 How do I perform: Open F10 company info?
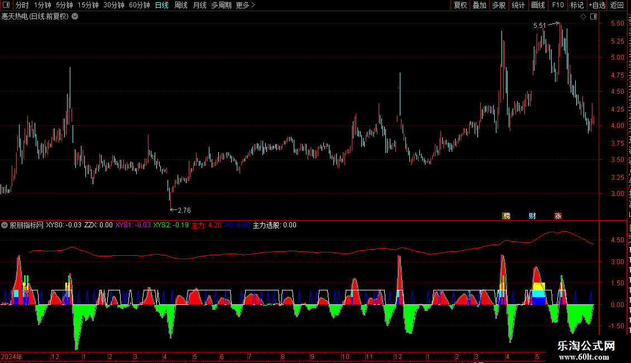click(558, 5)
